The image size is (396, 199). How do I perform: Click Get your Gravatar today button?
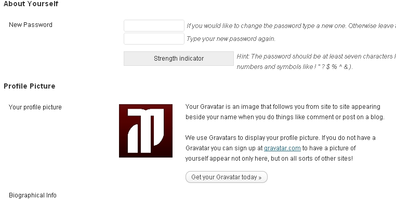(226, 177)
